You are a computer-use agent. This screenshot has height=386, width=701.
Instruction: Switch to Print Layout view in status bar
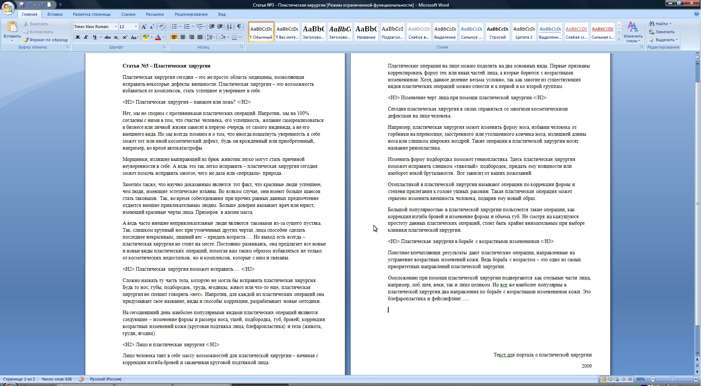pyautogui.click(x=604, y=379)
